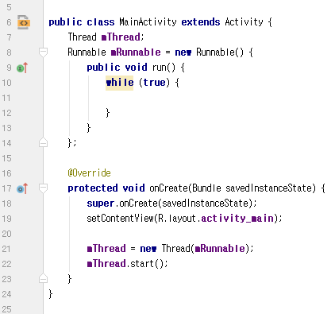Collapse the onCreate method fold on line 17
Viewport: 335px width, 314px height.
(x=43, y=188)
